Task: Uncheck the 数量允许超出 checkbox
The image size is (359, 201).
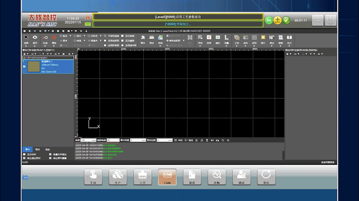Action: click(x=50, y=155)
